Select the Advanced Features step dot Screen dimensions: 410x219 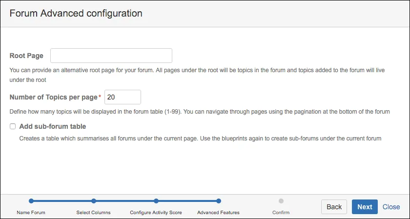[219, 201]
